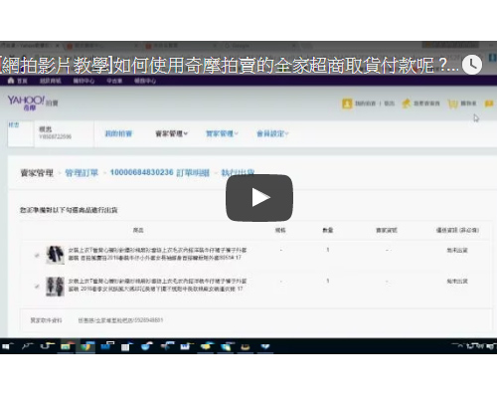The image size is (497, 398).
Task: Expand the 會員設定 dropdown menu
Action: coord(272,133)
